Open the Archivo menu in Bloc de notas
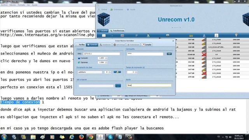249x140 pixels. [4, 5]
